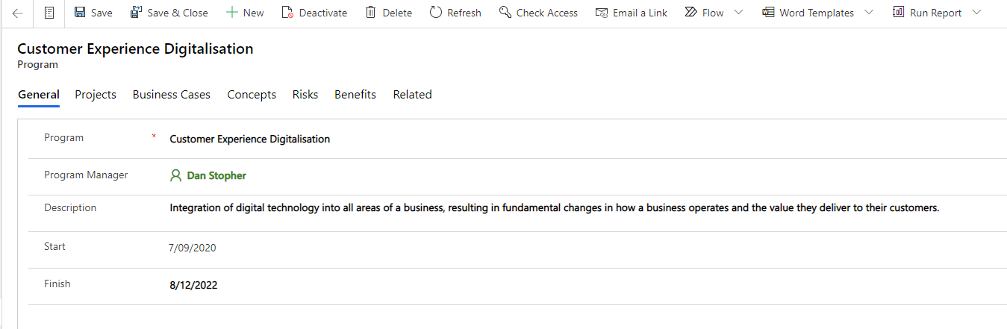Expand the Run Report dropdown chevron
Image resolution: width=1007 pixels, height=329 pixels.
(x=976, y=13)
